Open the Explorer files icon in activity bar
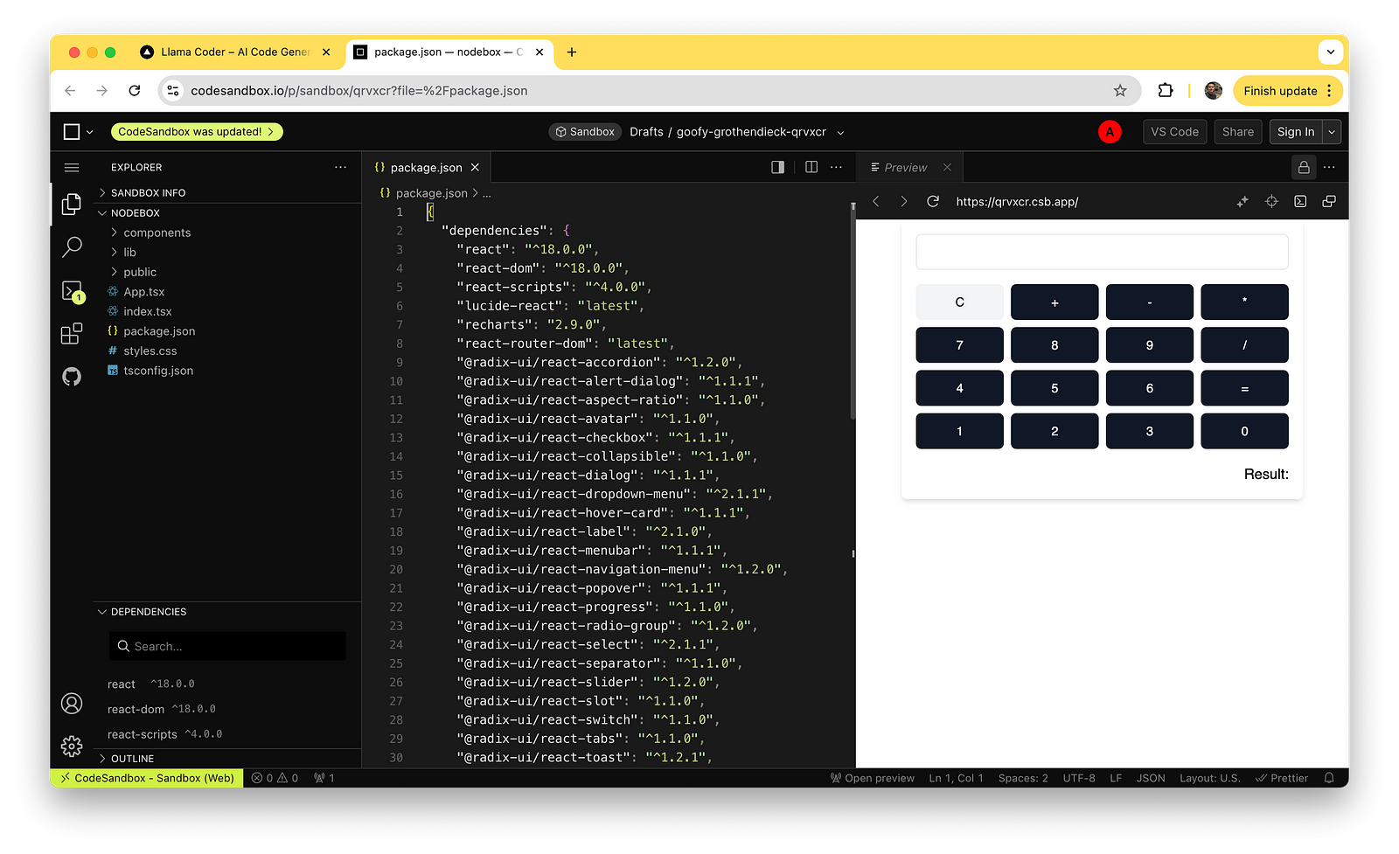Screen dimensions: 1399x854 pyautogui.click(x=72, y=204)
